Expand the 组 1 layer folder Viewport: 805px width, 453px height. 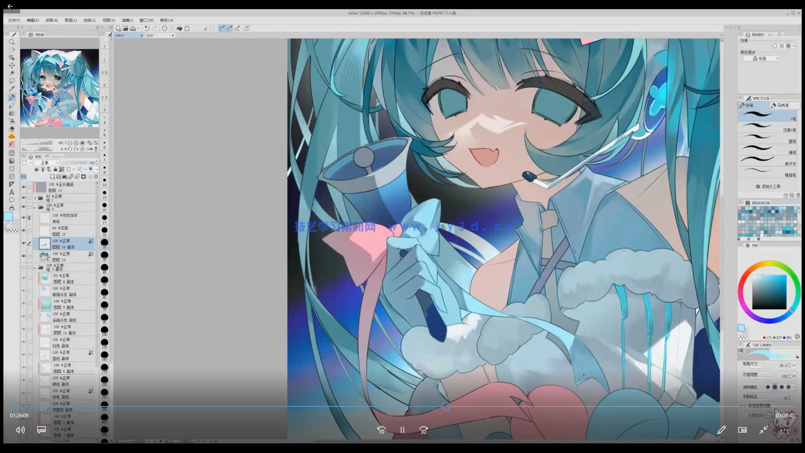coord(35,198)
